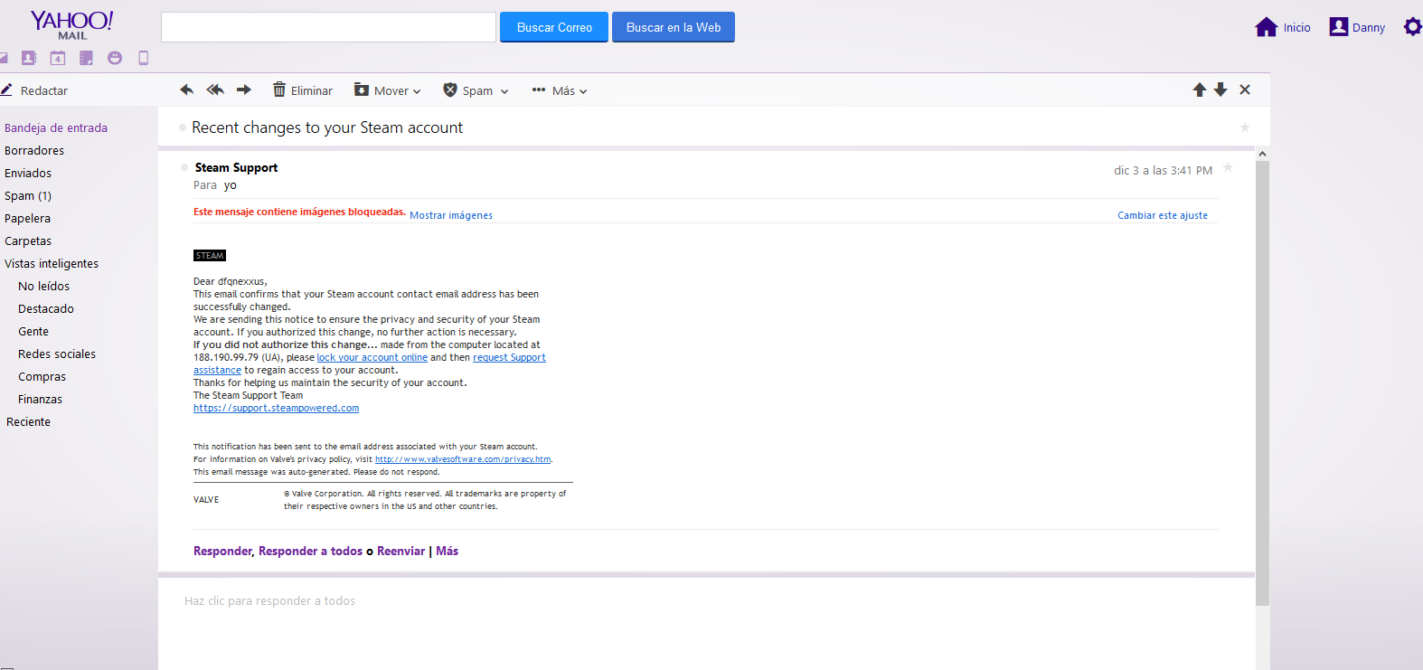Image resolution: width=1423 pixels, height=670 pixels.
Task: Open the Más toolbar dropdown
Action: (560, 90)
